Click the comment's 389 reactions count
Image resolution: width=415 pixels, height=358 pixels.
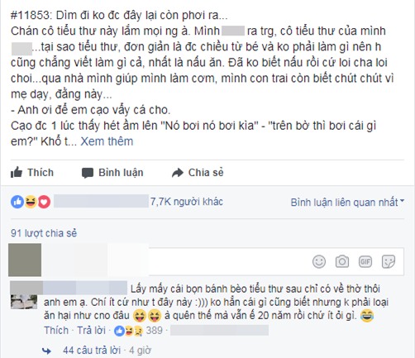point(155,330)
